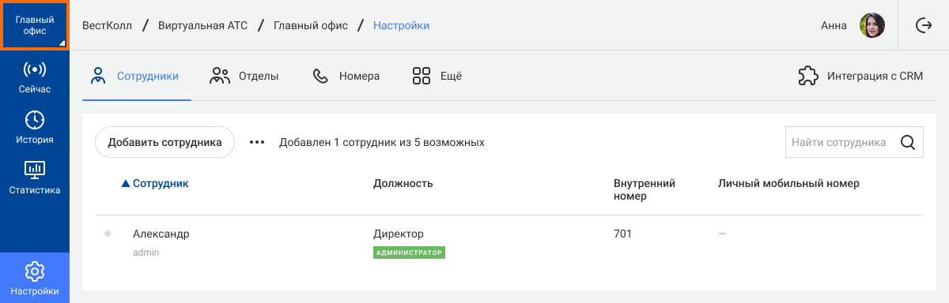
Task: Open the Виртуальная АТС breadcrumb link
Action: point(204,25)
